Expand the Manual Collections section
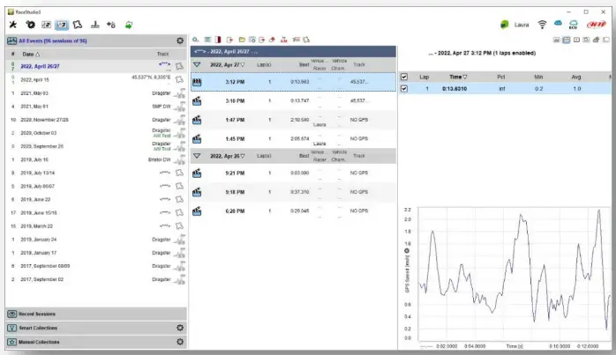Image resolution: width=616 pixels, height=355 pixels. pos(96,342)
